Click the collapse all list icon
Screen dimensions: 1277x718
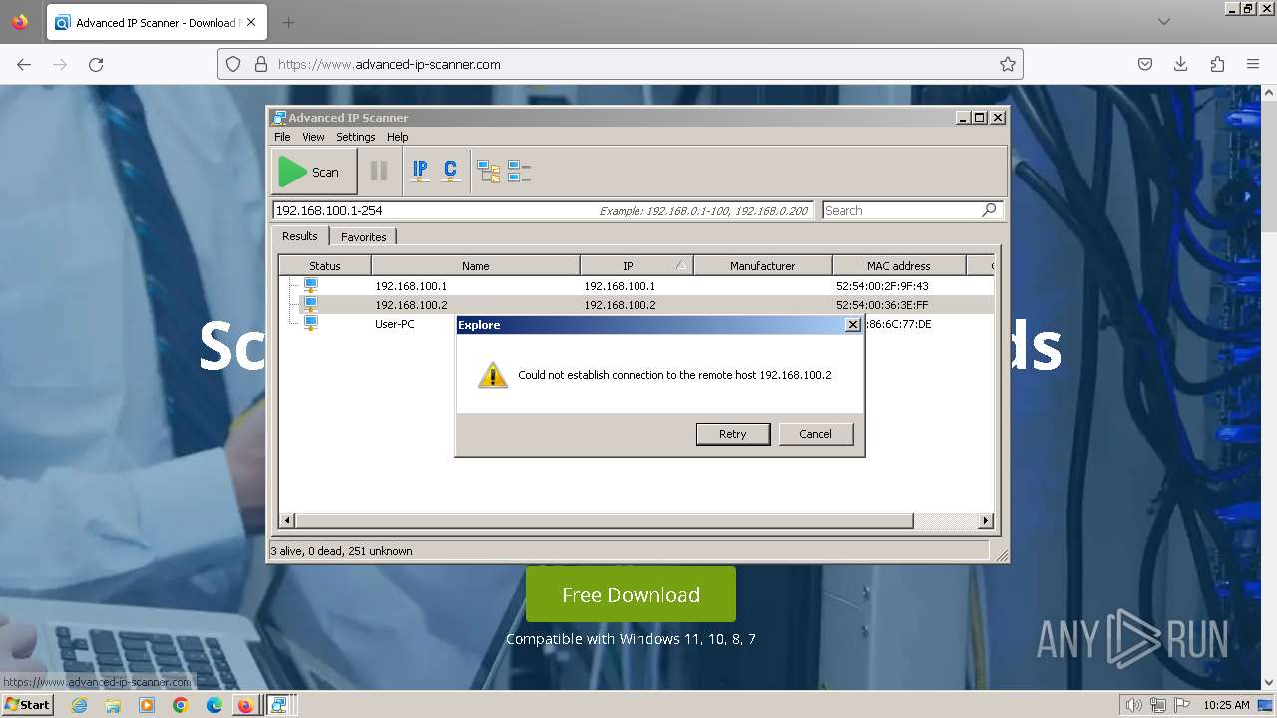coord(519,172)
